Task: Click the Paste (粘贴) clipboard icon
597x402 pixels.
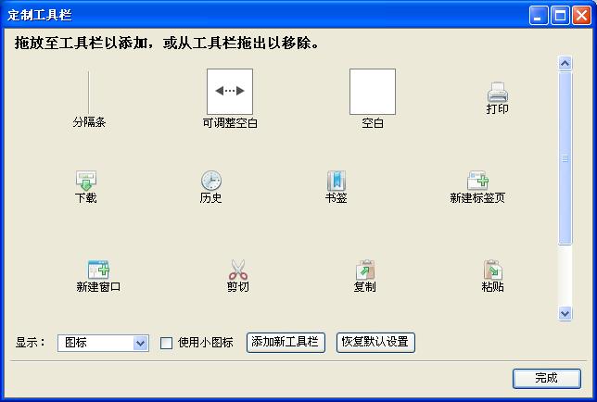Action: (493, 270)
